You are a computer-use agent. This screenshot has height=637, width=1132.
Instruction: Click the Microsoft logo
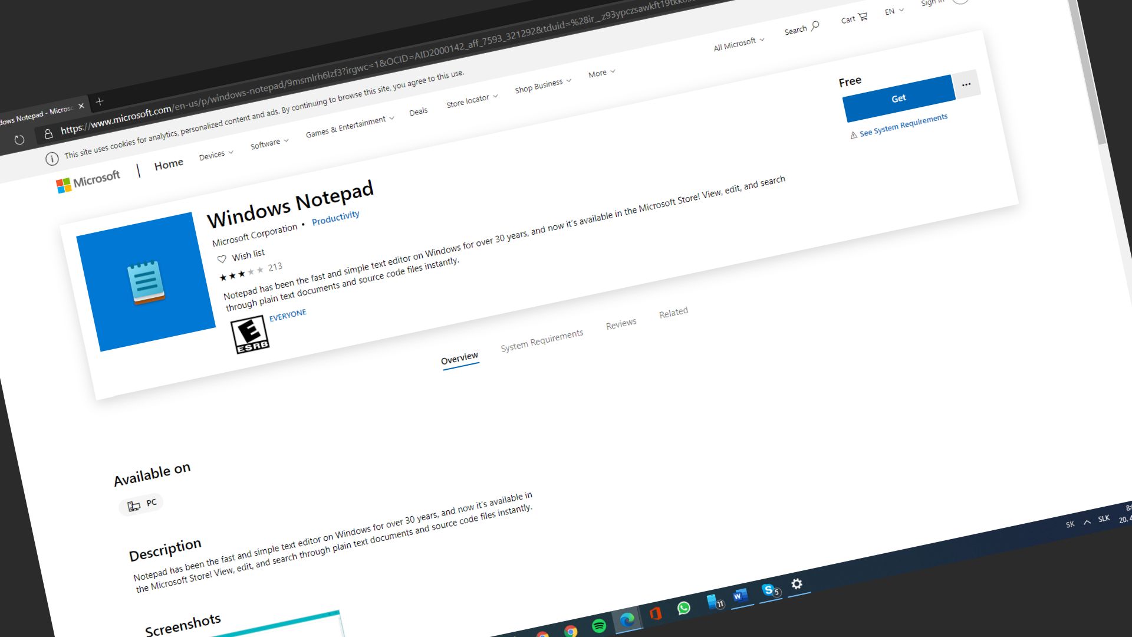coord(88,180)
